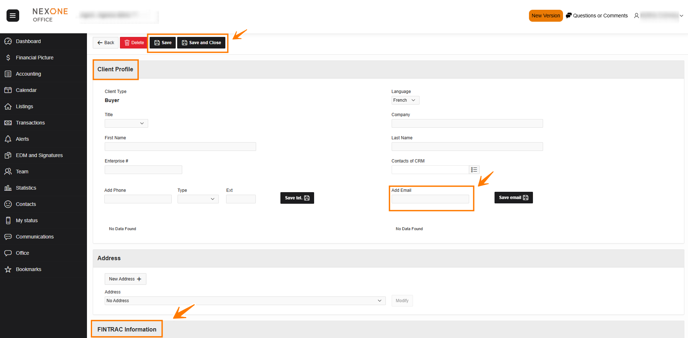This screenshot has height=338, width=688.
Task: Focus the Add Email input field
Action: click(430, 199)
